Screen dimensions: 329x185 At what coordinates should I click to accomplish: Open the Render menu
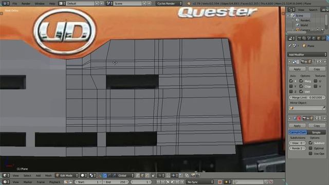pyautogui.click(x=26, y=4)
